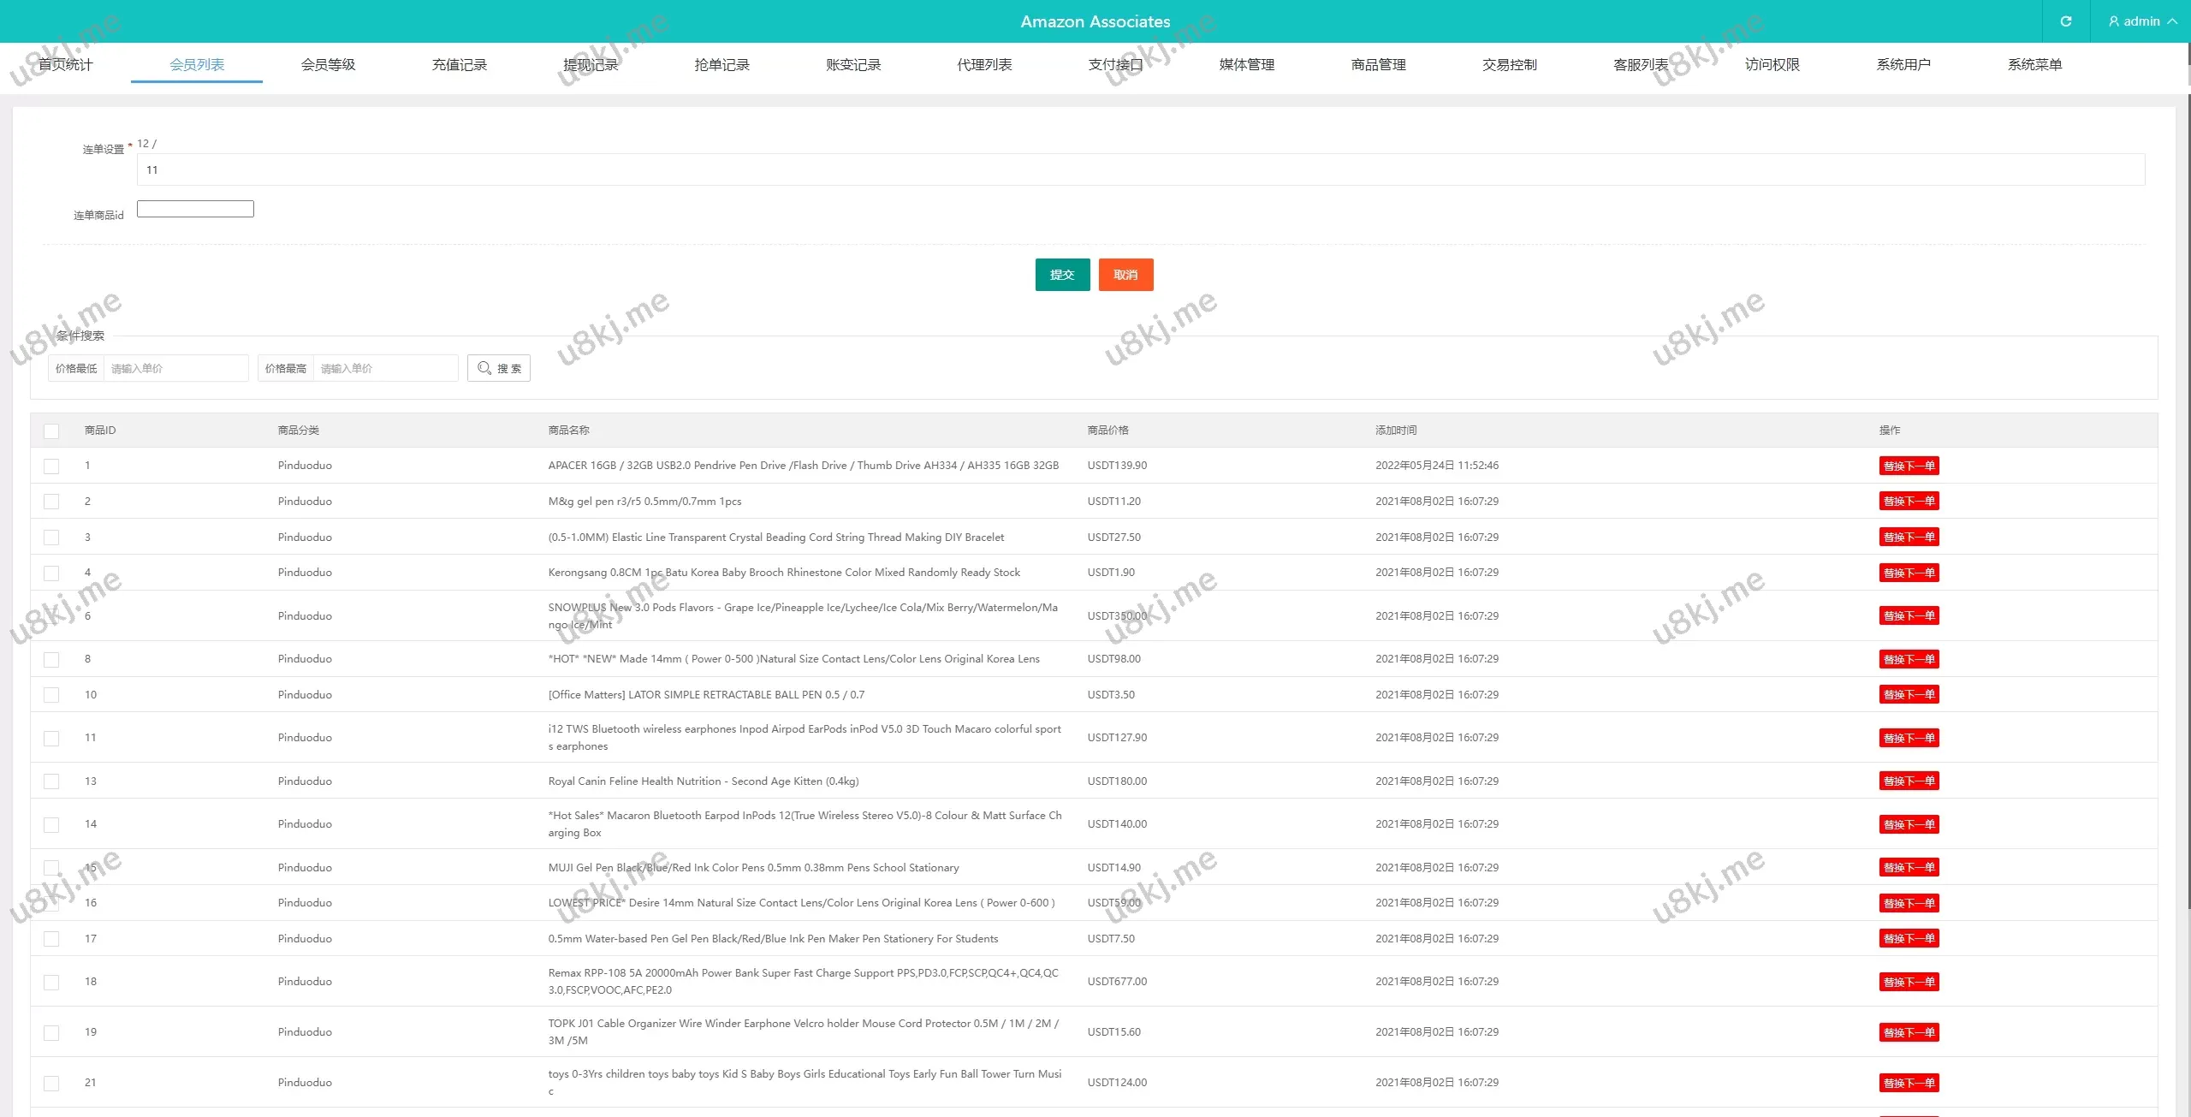The image size is (2191, 1117).
Task: Click 替换下一单 for Royal Canin product
Action: pyautogui.click(x=1909, y=781)
